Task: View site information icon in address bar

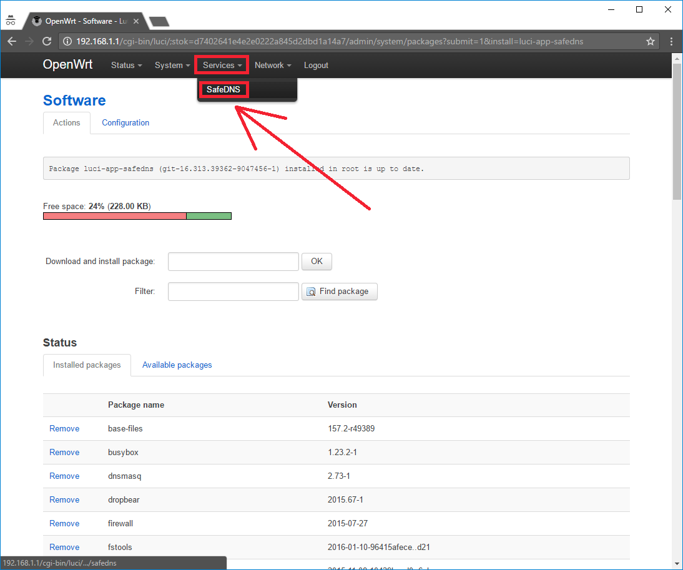Action: pos(67,41)
